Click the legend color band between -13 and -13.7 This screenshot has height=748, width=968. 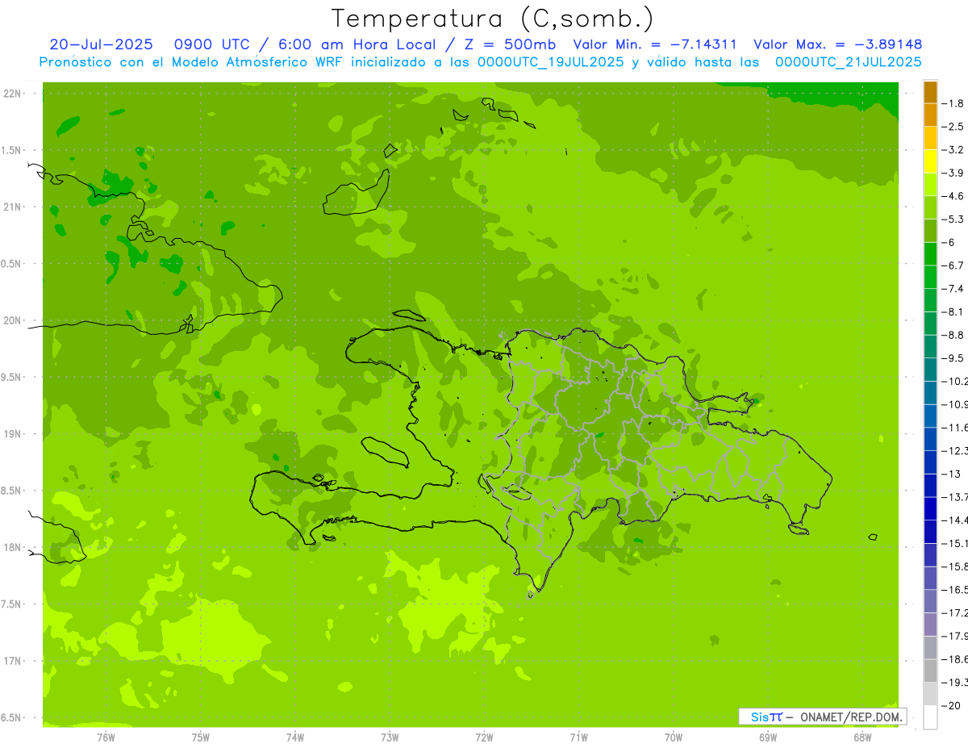930,486
